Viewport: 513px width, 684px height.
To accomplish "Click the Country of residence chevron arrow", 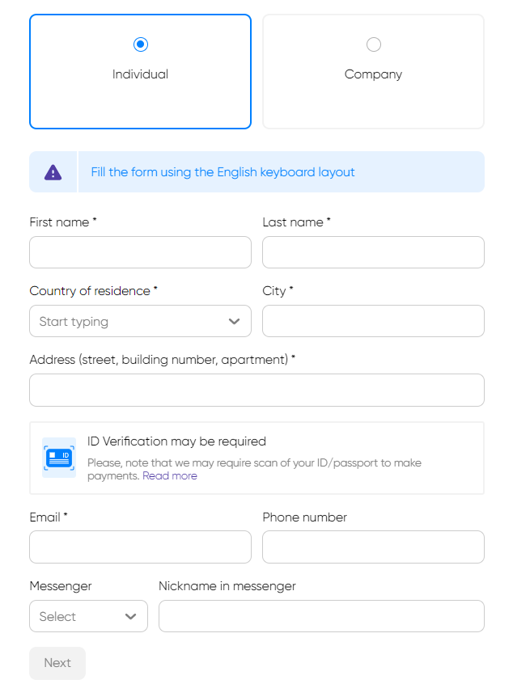I will pos(235,322).
